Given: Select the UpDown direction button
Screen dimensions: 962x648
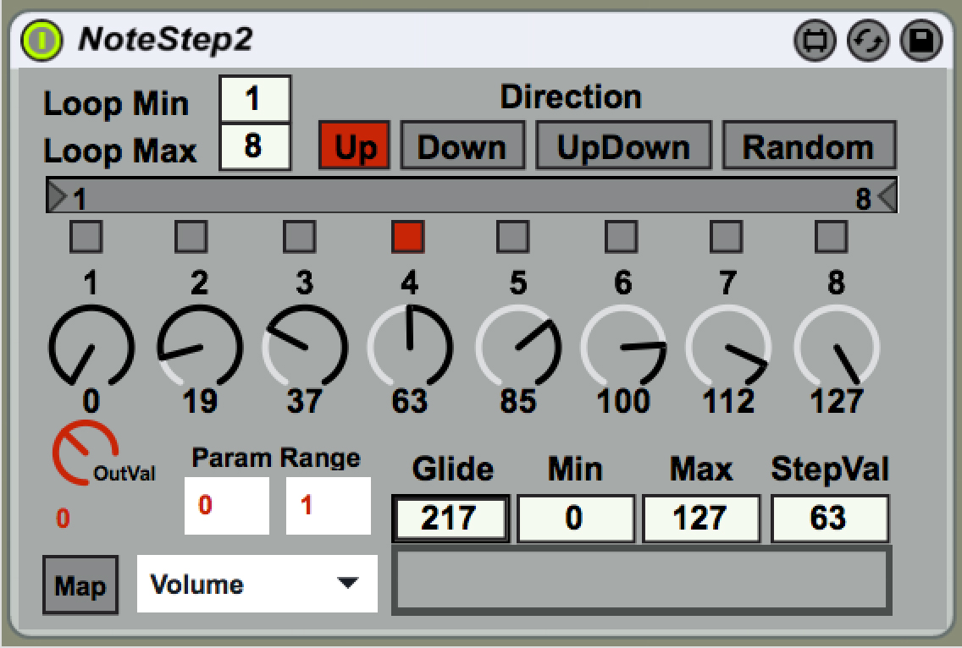Looking at the screenshot, I should pos(622,147).
